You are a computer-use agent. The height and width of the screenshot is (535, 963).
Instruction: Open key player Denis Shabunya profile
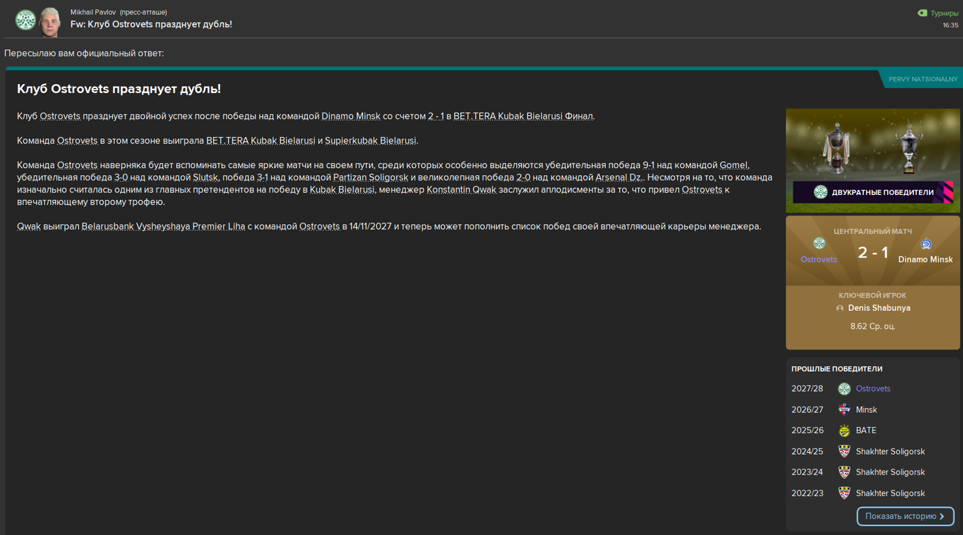click(879, 308)
